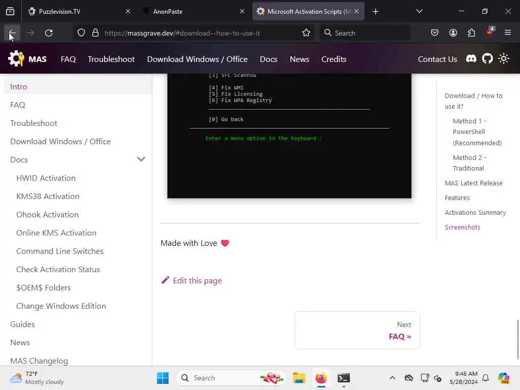Open $OEM$ Folders docs page

coord(44,287)
